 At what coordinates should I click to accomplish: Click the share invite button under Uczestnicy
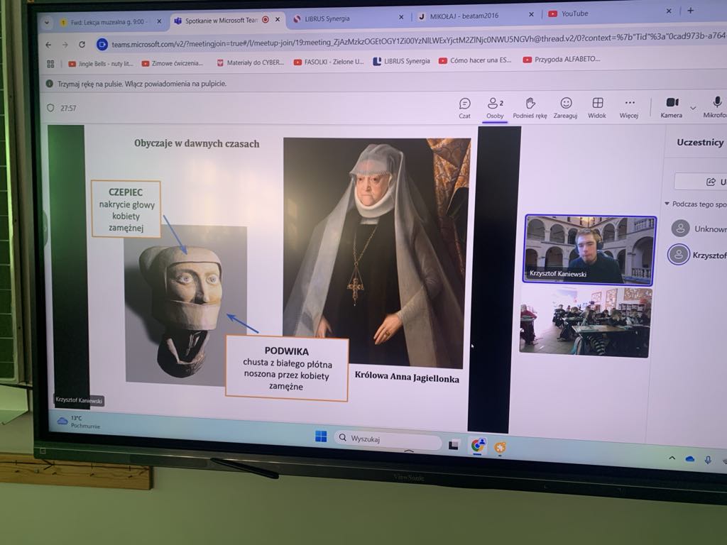pyautogui.click(x=701, y=182)
